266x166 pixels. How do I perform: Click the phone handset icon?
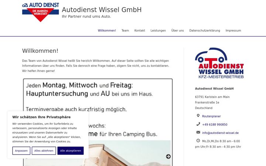click(x=198, y=124)
